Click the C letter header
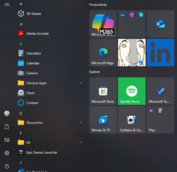The height and width of the screenshot is (172, 177). (21, 44)
